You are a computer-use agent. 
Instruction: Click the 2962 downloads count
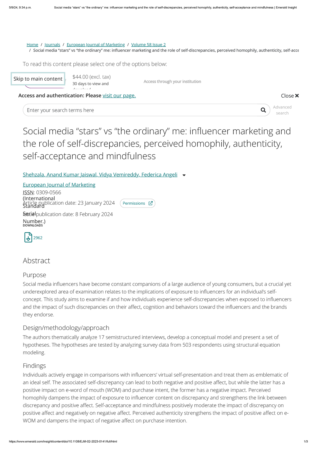point(38,238)
